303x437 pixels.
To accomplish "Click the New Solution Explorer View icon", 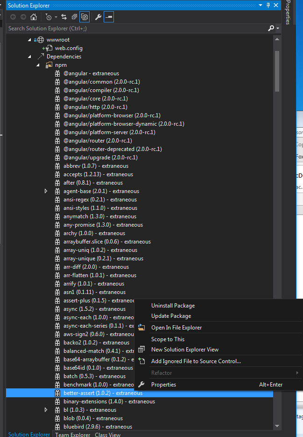I will click(x=141, y=350).
